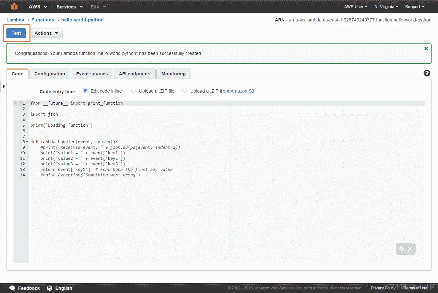Go to Lambda breadcrumb link
Screen dimensions: 438x293
point(15,20)
